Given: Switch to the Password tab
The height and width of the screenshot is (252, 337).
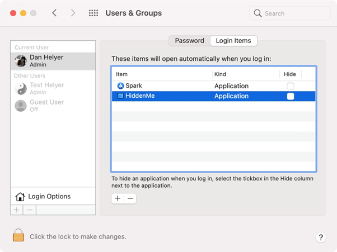Looking at the screenshot, I should [x=189, y=41].
